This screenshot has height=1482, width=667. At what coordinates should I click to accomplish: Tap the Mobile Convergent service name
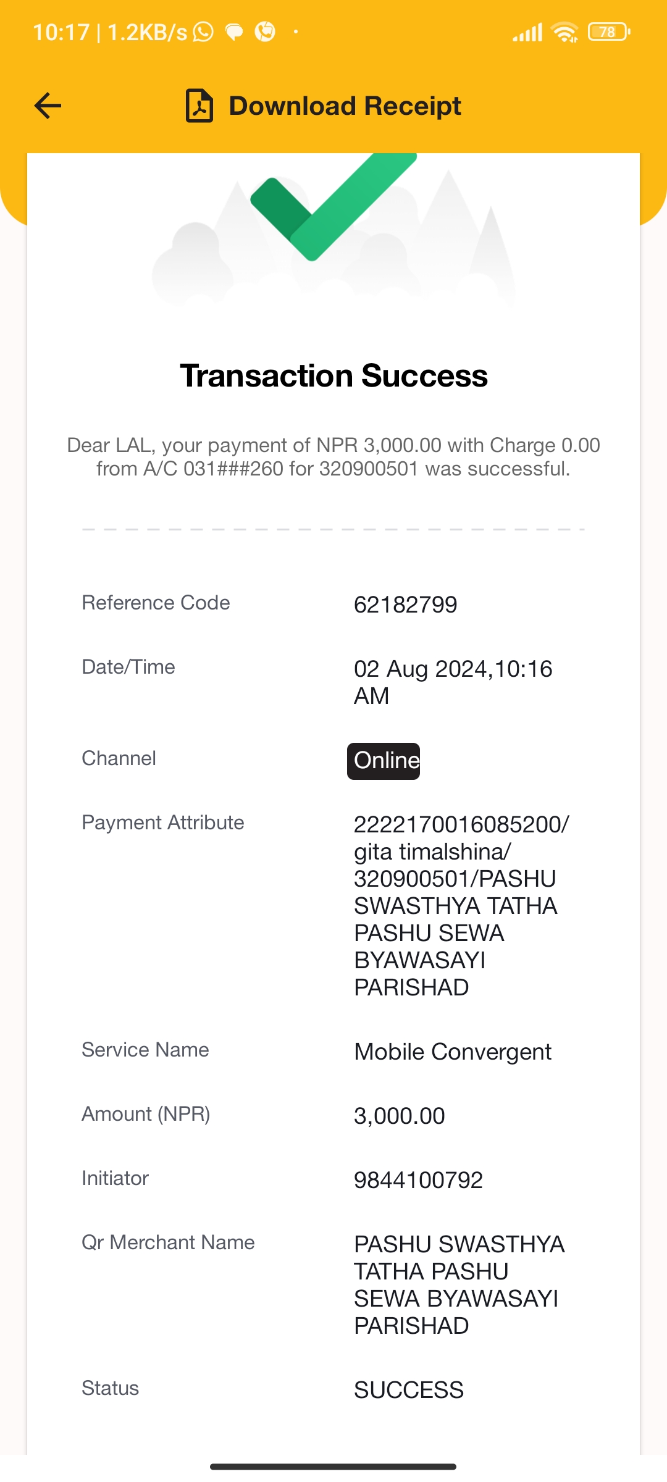pyautogui.click(x=453, y=1052)
